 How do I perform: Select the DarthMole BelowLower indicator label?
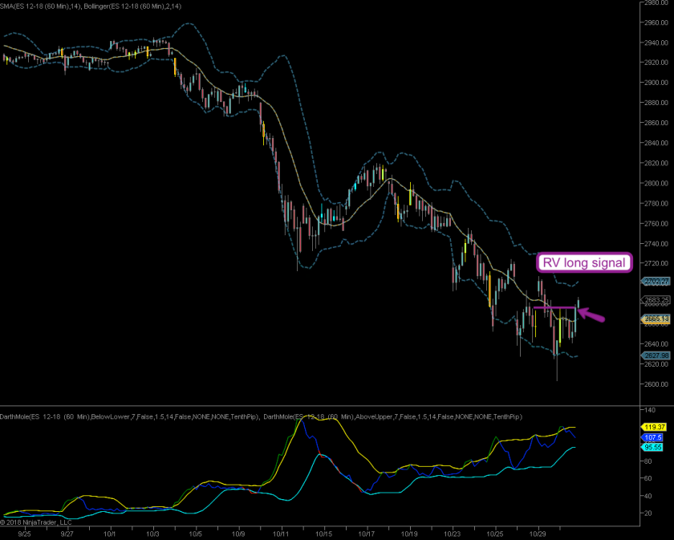click(128, 417)
